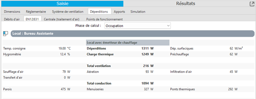Click the Hygrométrie label

coord(12,54)
